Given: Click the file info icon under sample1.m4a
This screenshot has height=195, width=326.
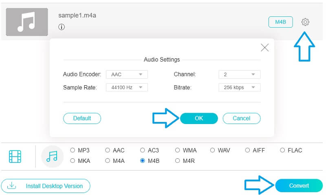Looking at the screenshot, I should pyautogui.click(x=62, y=27).
